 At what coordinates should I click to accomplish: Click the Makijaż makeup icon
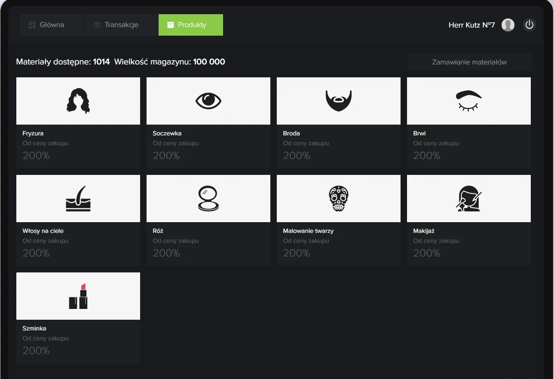[468, 199]
